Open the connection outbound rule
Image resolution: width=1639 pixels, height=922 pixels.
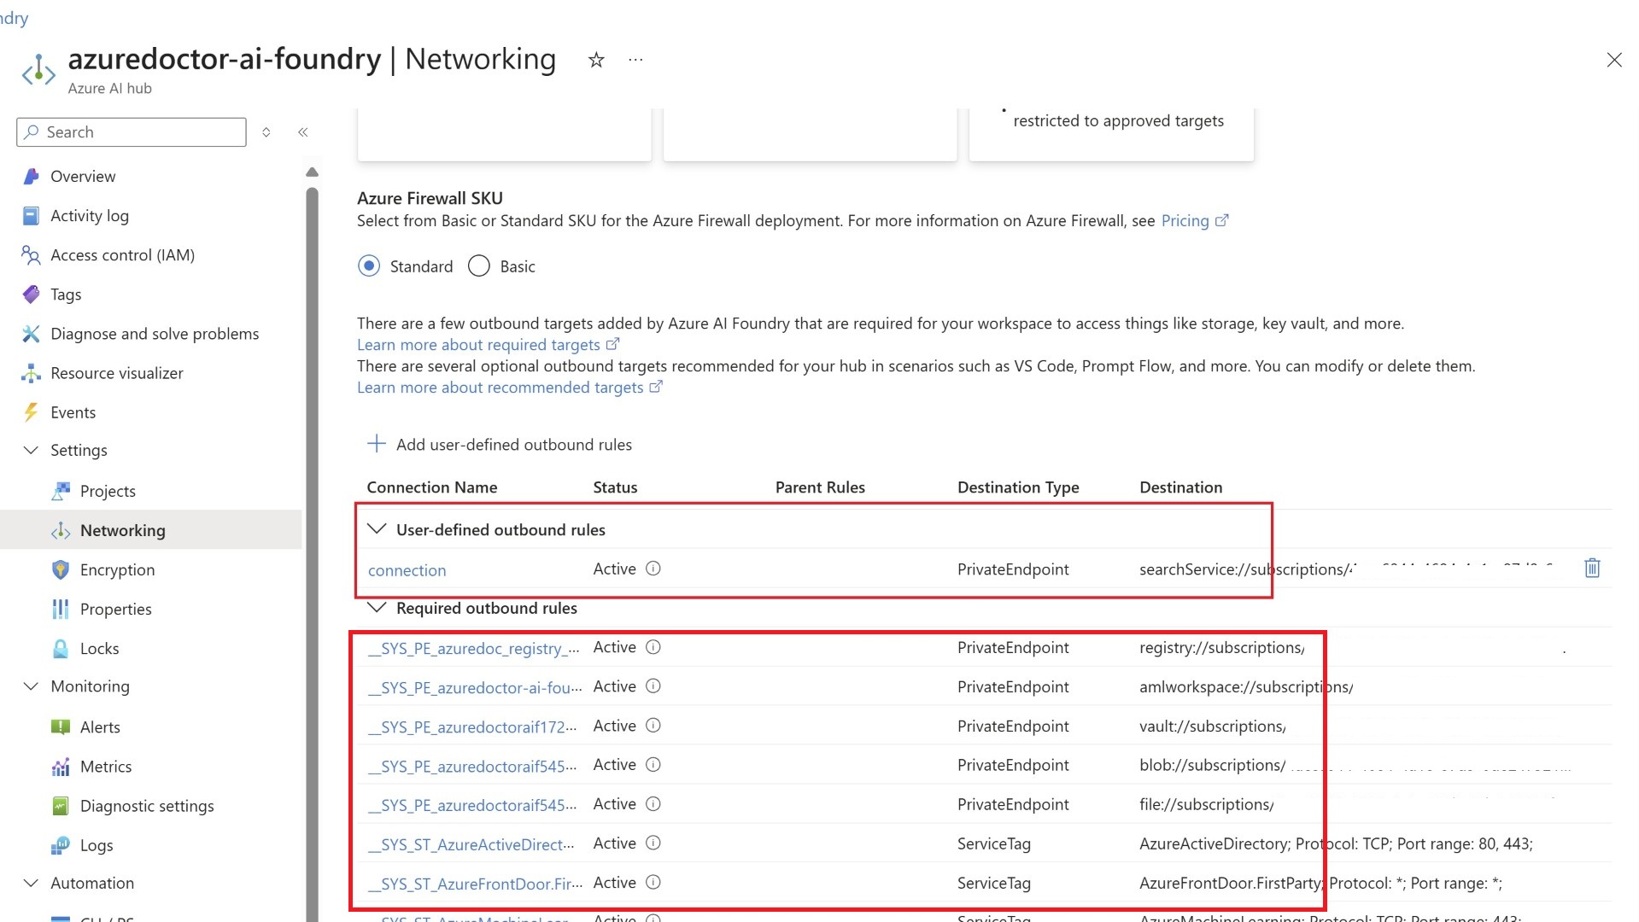(407, 570)
